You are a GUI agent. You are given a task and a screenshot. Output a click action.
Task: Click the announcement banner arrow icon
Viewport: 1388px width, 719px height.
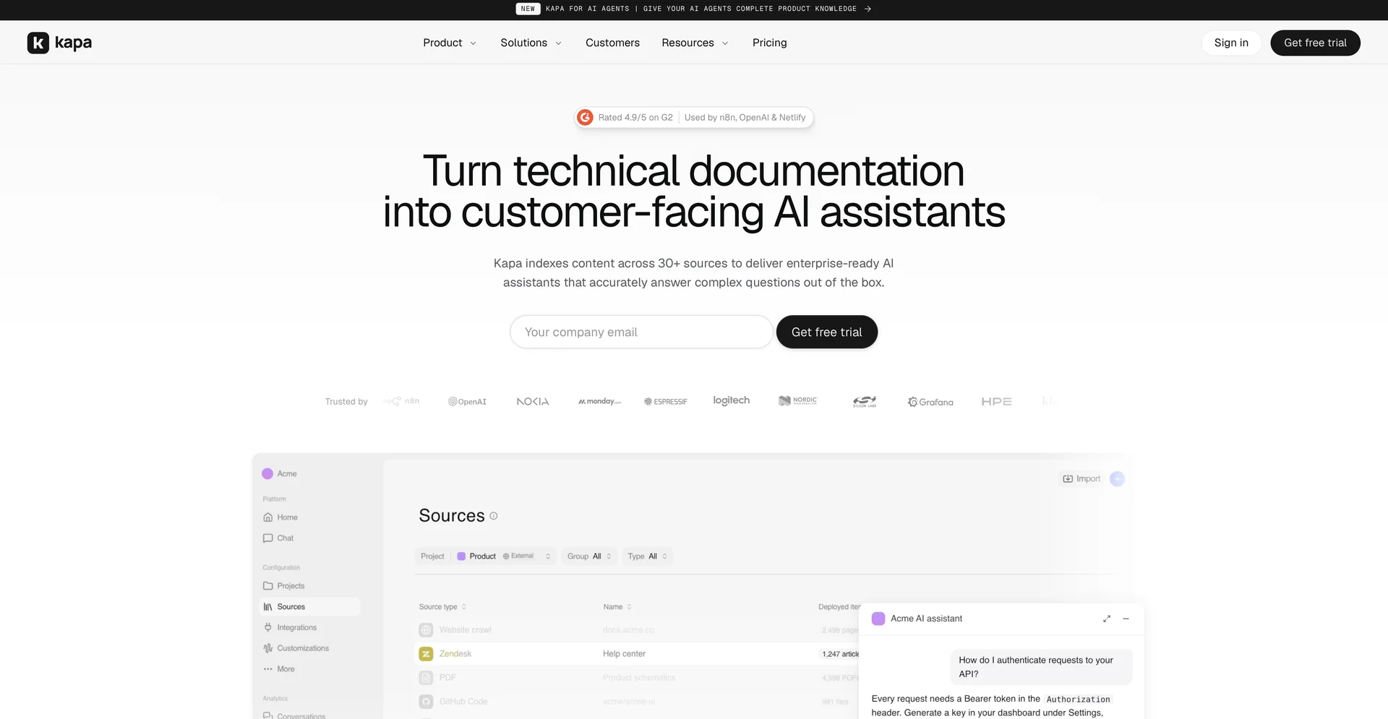click(x=867, y=9)
